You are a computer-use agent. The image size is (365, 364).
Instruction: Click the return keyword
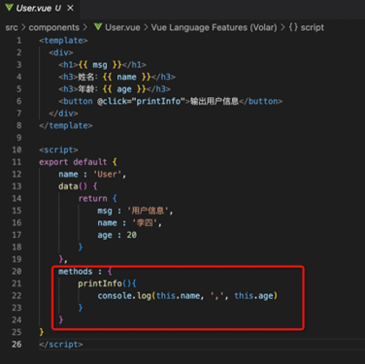coord(92,198)
